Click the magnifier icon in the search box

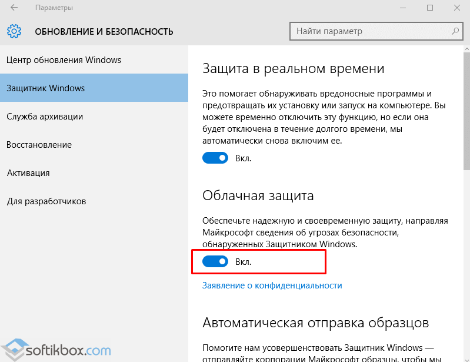pos(455,31)
